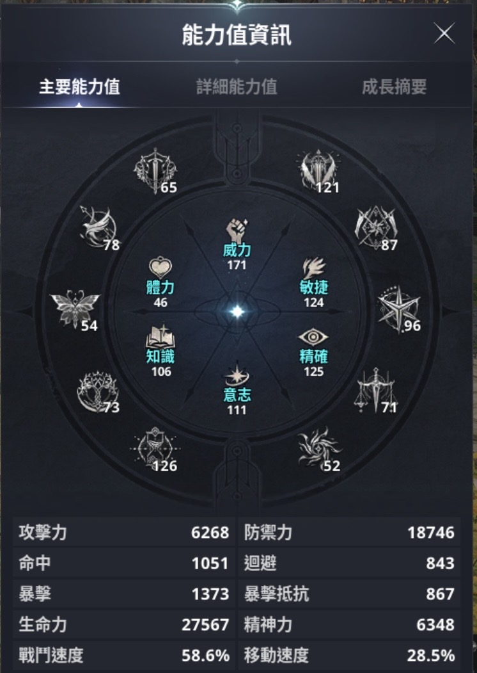Select the 防禦力 stat row

pyautogui.click(x=349, y=532)
